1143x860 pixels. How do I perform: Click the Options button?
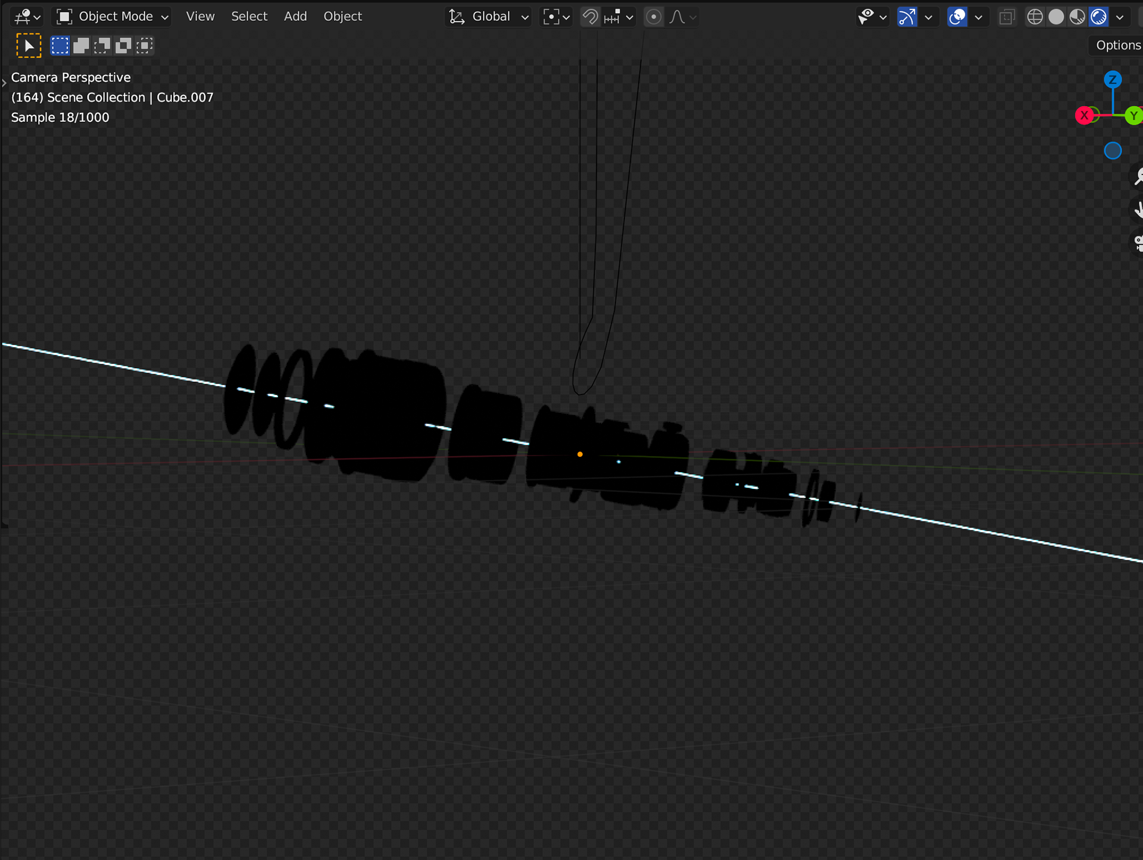point(1117,45)
